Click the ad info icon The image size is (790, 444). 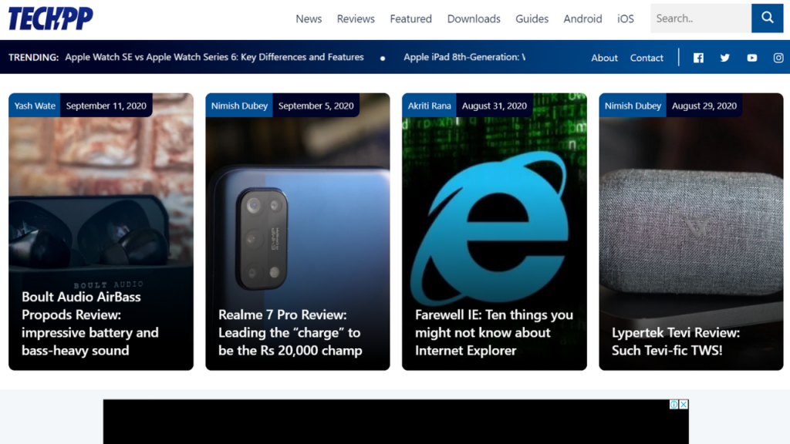pos(674,405)
